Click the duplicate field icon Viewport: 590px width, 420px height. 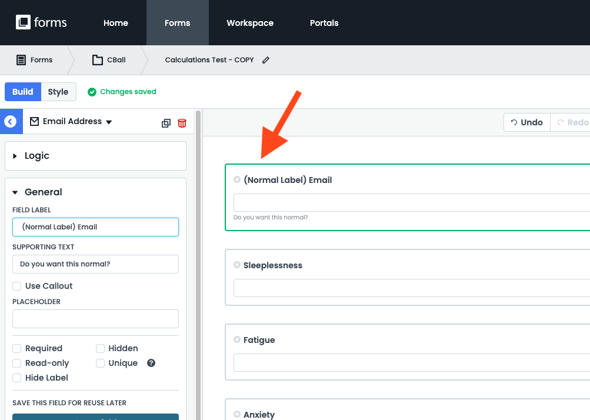[166, 123]
